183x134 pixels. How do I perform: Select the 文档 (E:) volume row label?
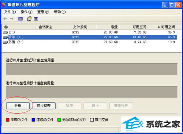16,42
